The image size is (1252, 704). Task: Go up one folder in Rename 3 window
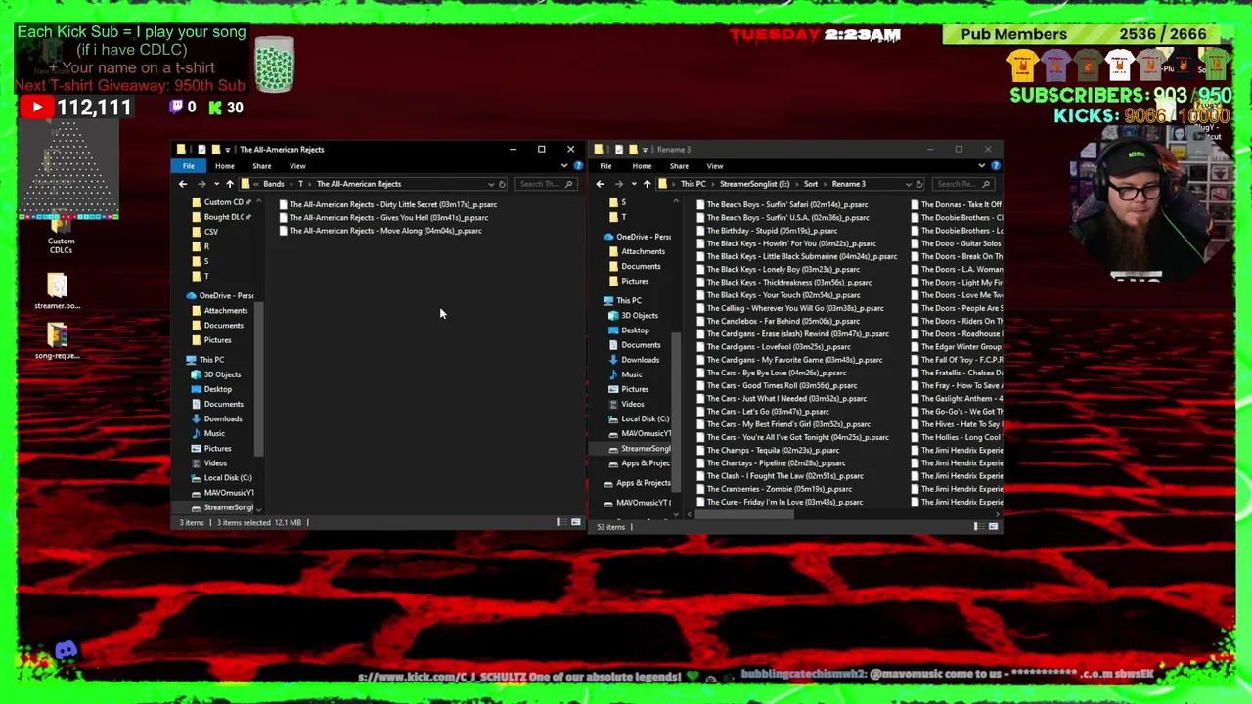click(x=647, y=184)
